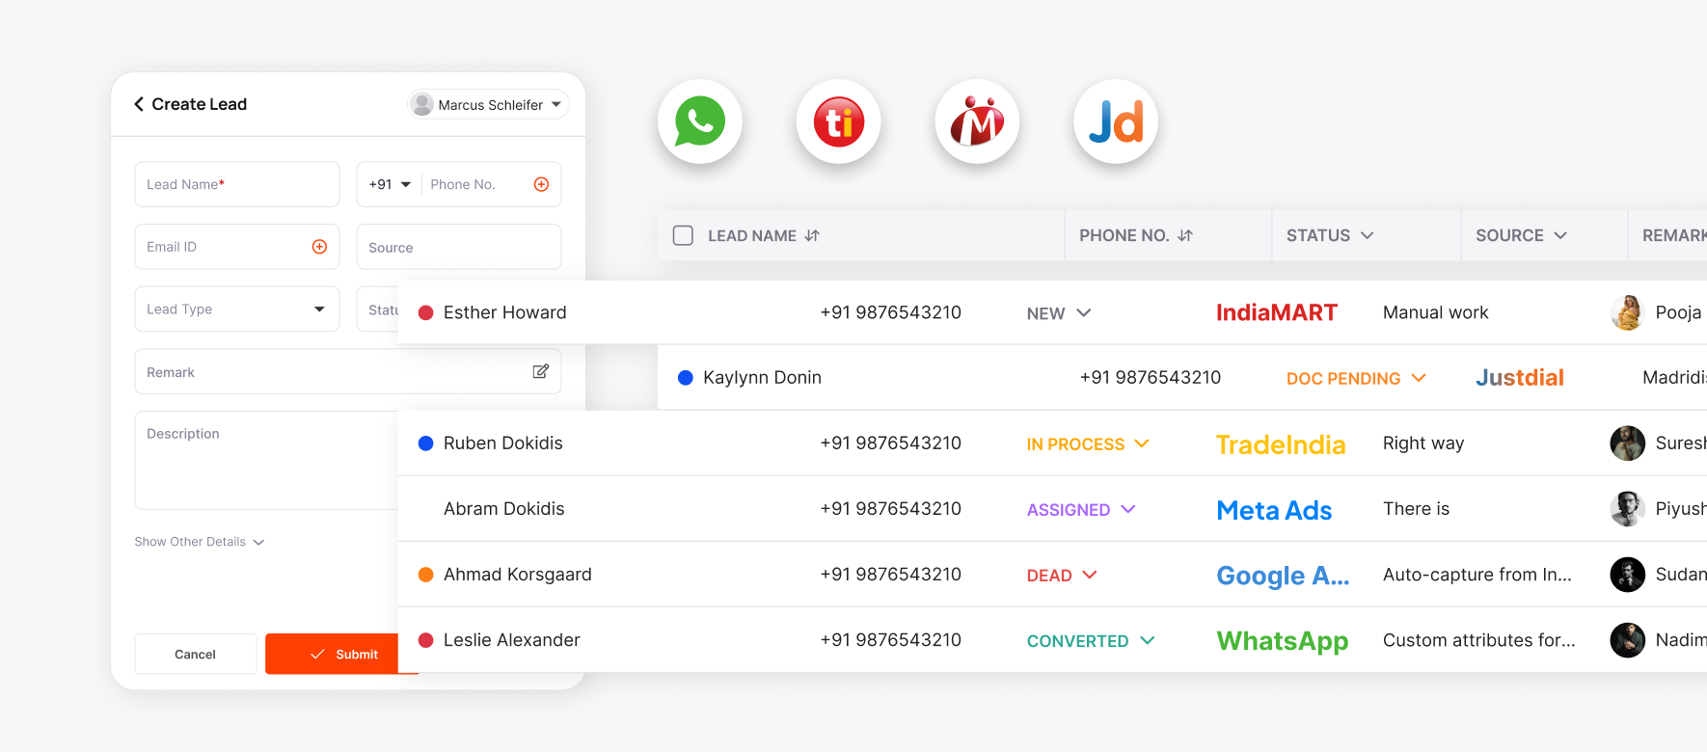The image size is (1707, 752).
Task: Select lead name Esther Howard
Action: tap(505, 312)
